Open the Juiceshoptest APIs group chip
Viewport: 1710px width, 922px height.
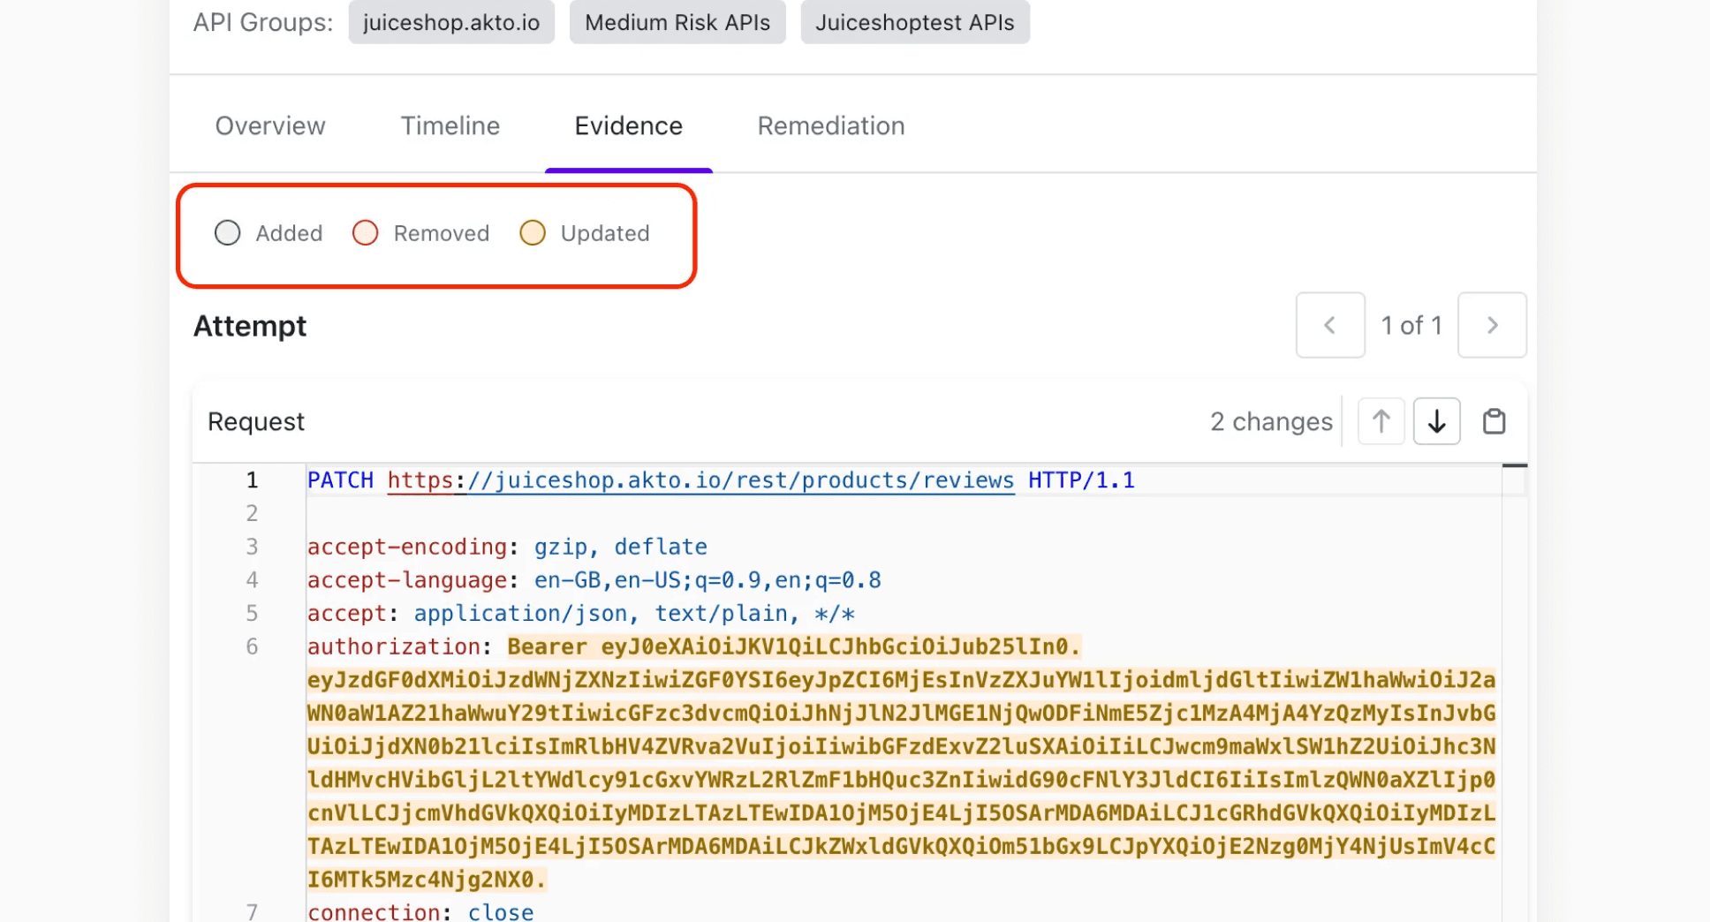pyautogui.click(x=914, y=22)
